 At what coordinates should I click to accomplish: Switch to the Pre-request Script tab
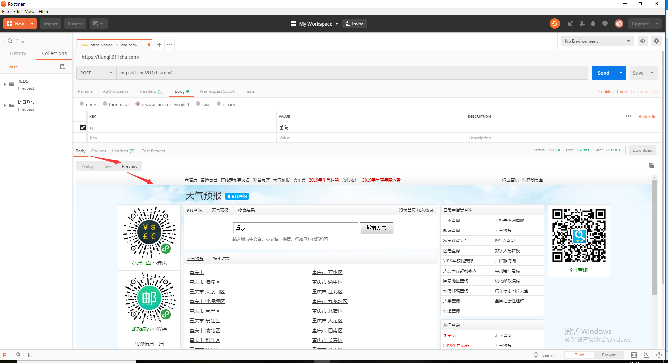tap(217, 91)
